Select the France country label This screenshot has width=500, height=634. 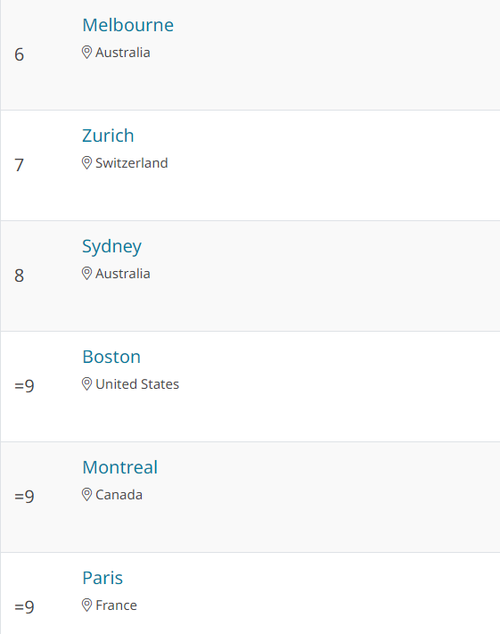[x=116, y=605]
